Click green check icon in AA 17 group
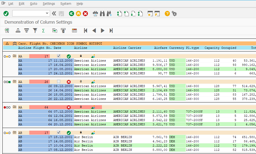256x154 pixels. coord(69,56)
